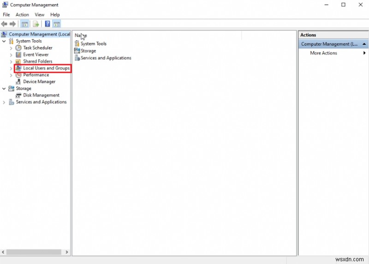Click the Event Viewer icon
This screenshot has width=369, height=264.
[18, 54]
